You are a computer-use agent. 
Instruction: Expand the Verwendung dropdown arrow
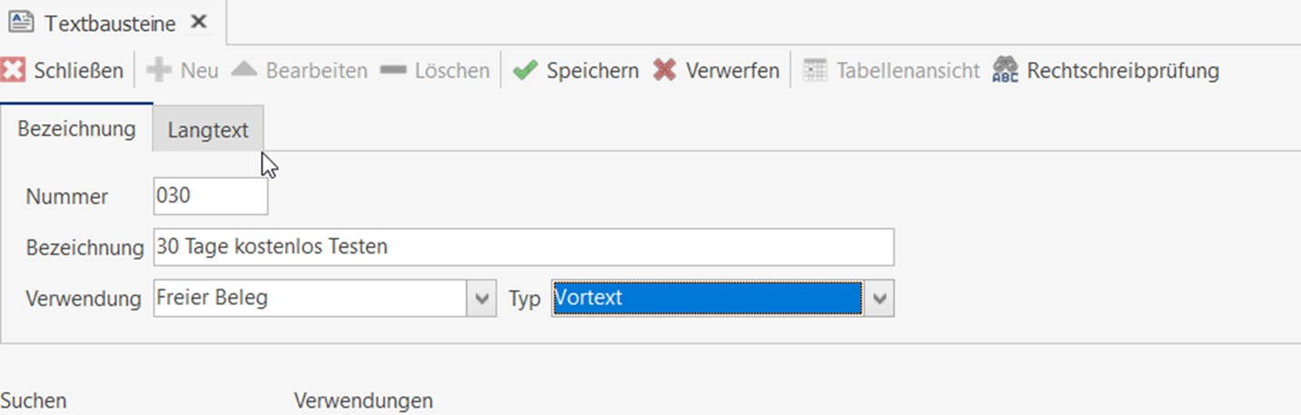pos(482,298)
